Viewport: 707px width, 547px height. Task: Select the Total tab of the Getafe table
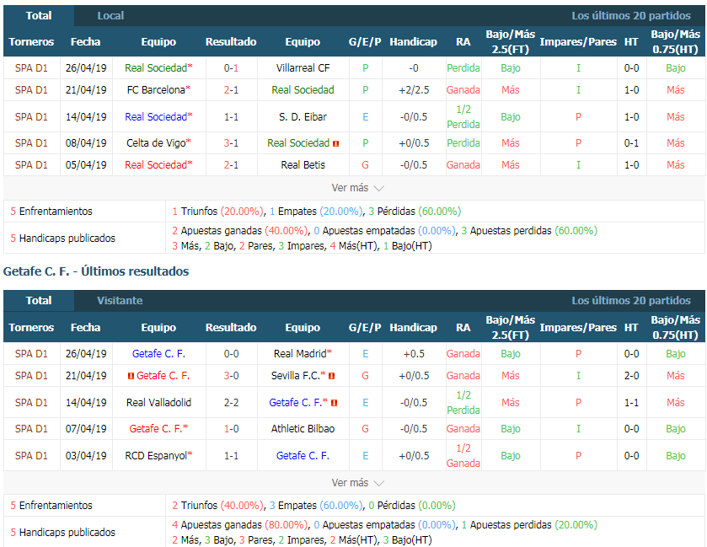[39, 300]
